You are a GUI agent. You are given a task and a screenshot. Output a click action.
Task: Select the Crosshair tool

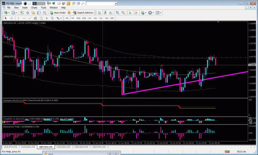coord(12,18)
